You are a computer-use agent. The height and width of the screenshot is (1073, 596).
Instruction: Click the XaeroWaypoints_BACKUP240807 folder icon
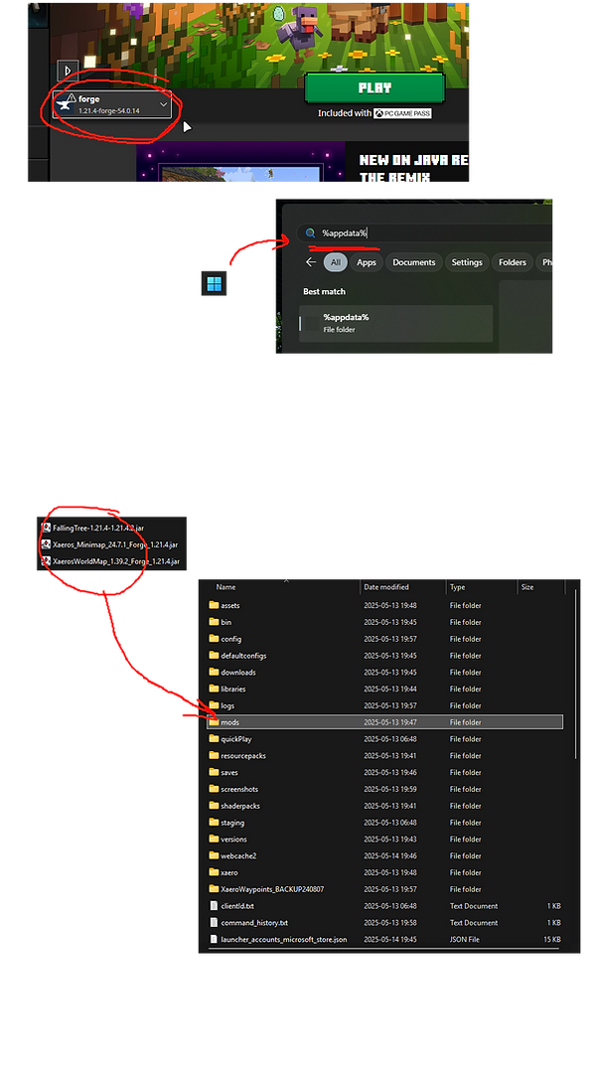coord(214,889)
